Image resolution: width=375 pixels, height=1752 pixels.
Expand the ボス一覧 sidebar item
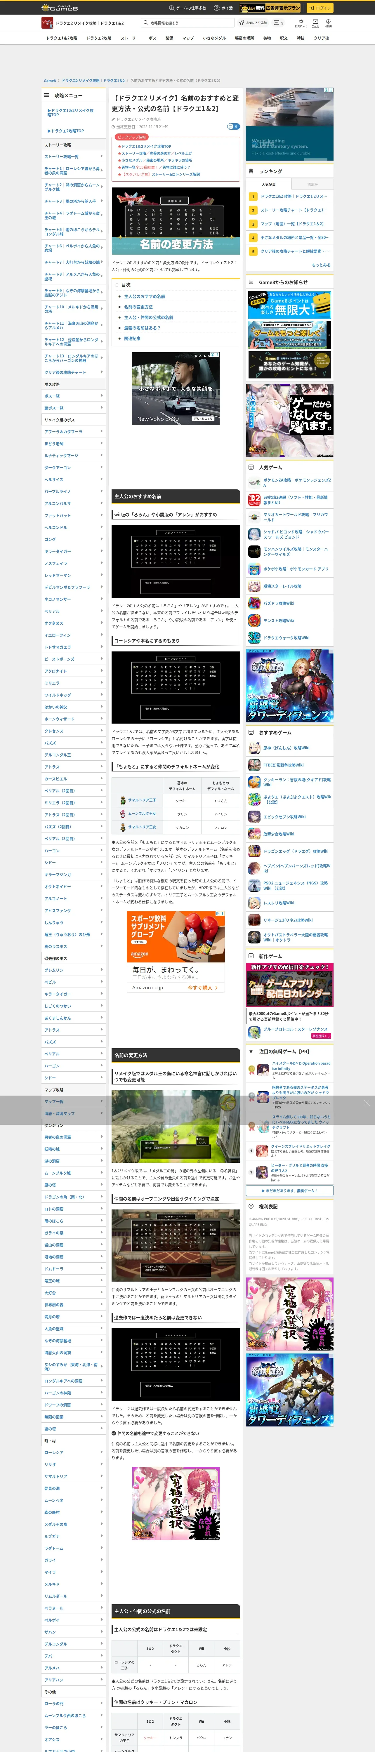(x=74, y=396)
